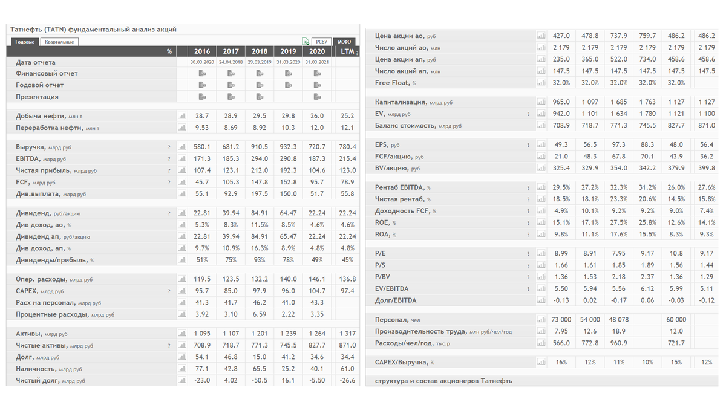Show chart for Выручка row
This screenshot has height=408, width=726.
(x=181, y=147)
